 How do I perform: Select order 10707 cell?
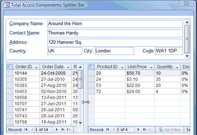(x=26, y=104)
